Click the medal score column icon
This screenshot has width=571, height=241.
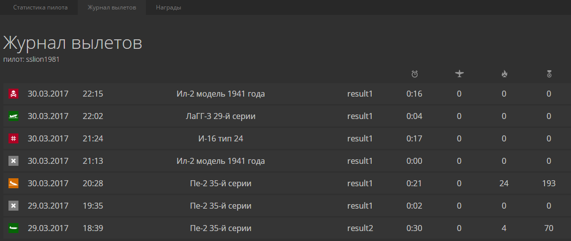549,74
